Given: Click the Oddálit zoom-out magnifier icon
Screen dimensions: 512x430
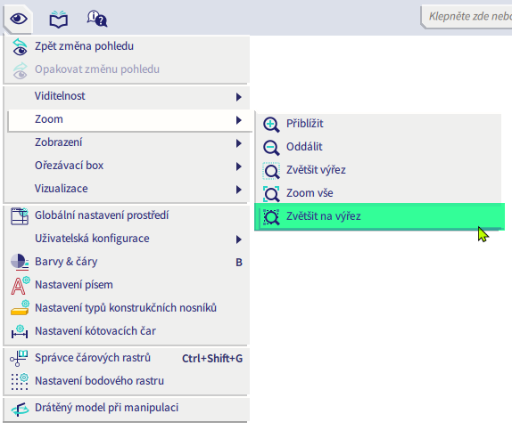Looking at the screenshot, I should coord(271,148).
